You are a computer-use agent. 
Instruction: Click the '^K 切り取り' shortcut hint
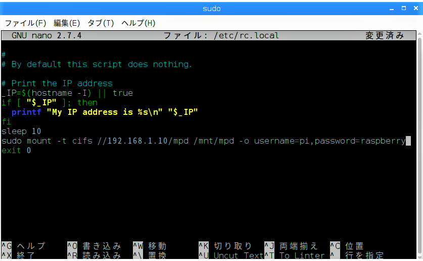pyautogui.click(x=225, y=246)
